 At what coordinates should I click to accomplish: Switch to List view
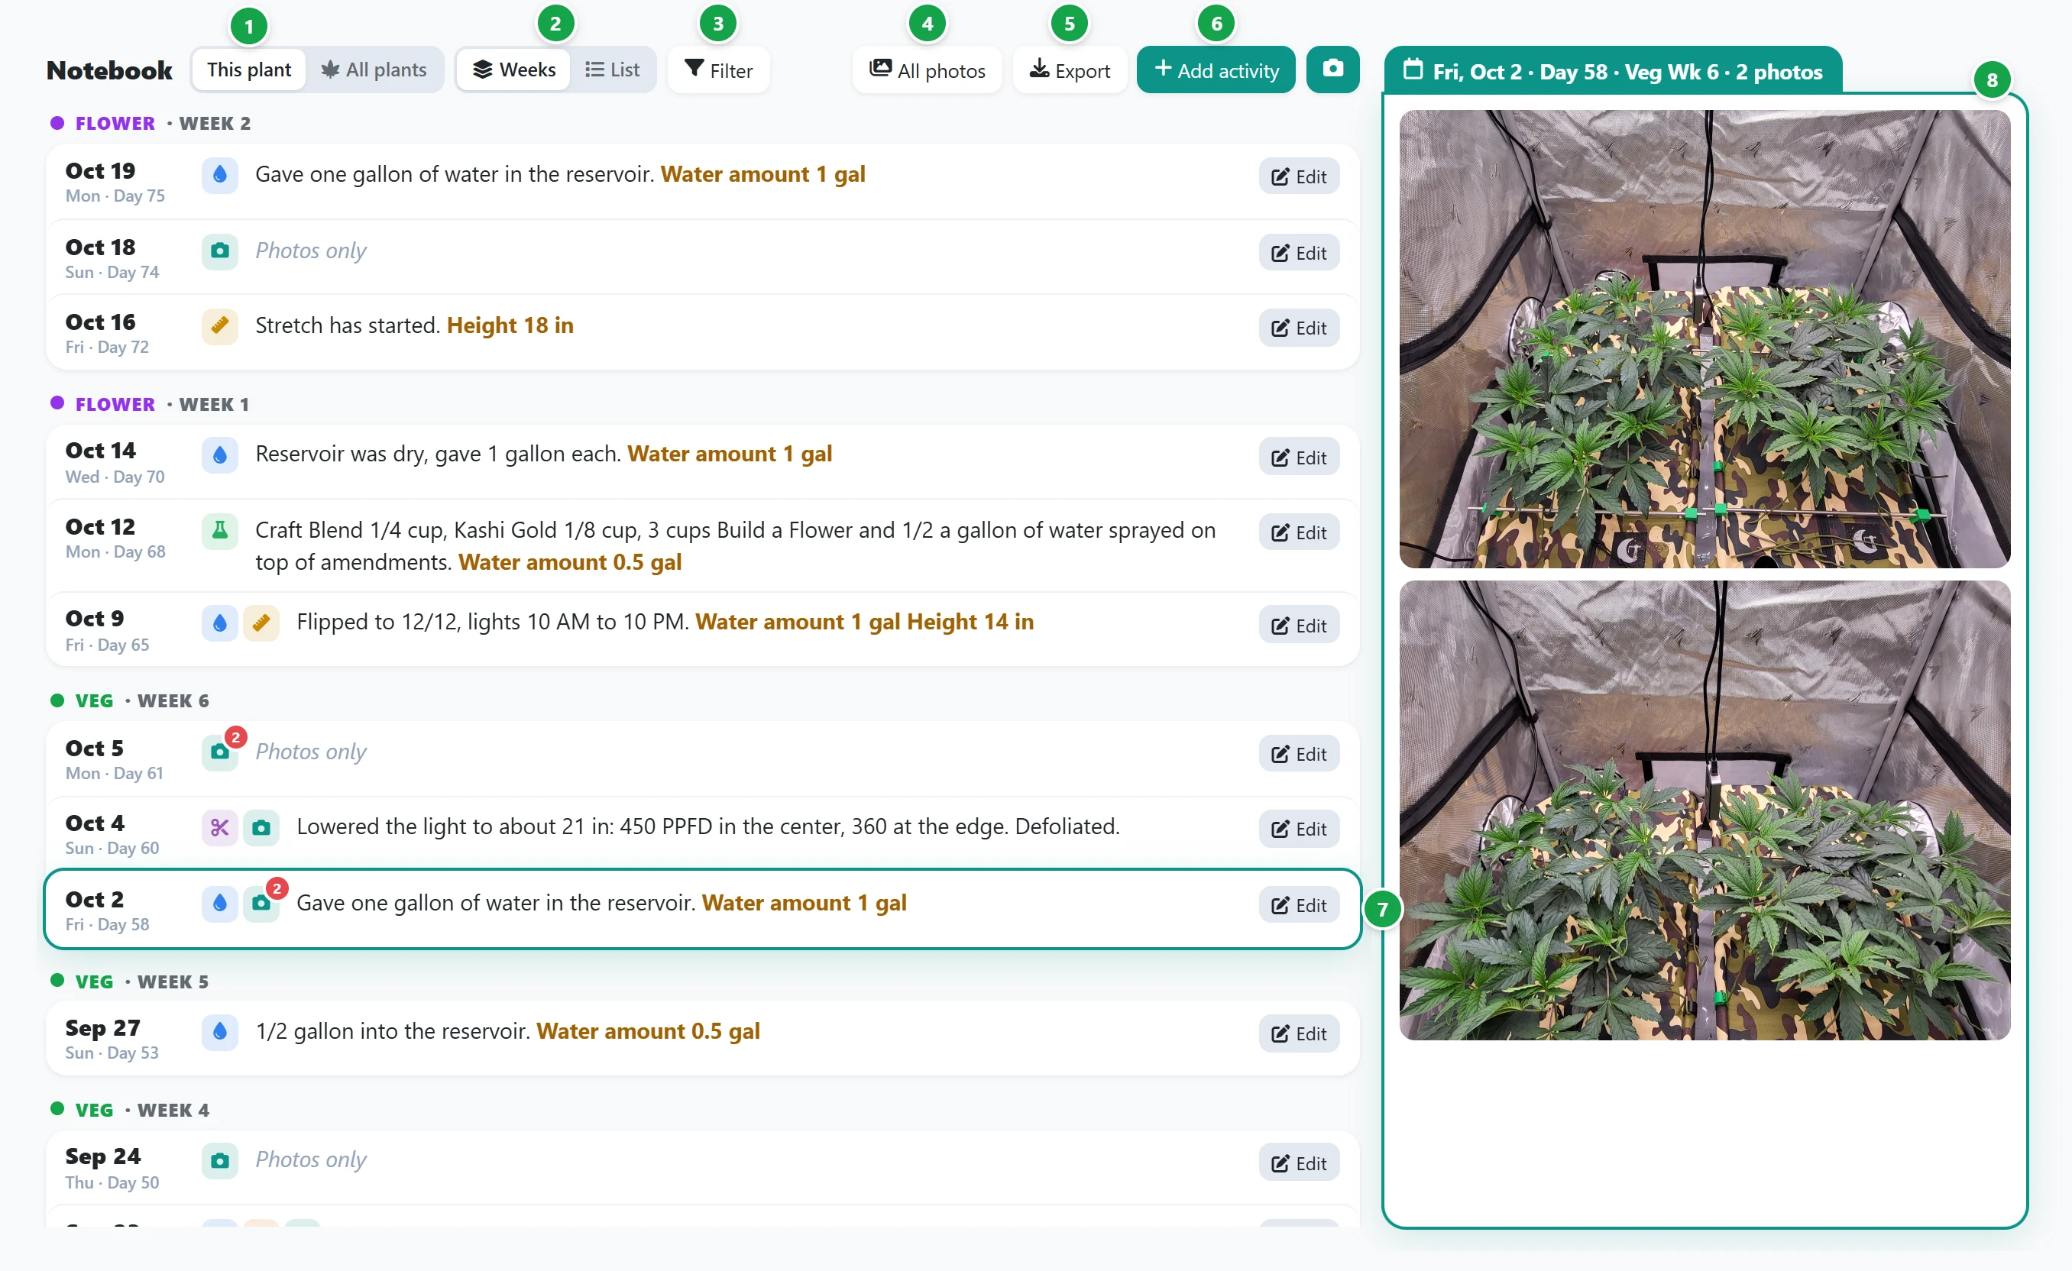coord(612,70)
